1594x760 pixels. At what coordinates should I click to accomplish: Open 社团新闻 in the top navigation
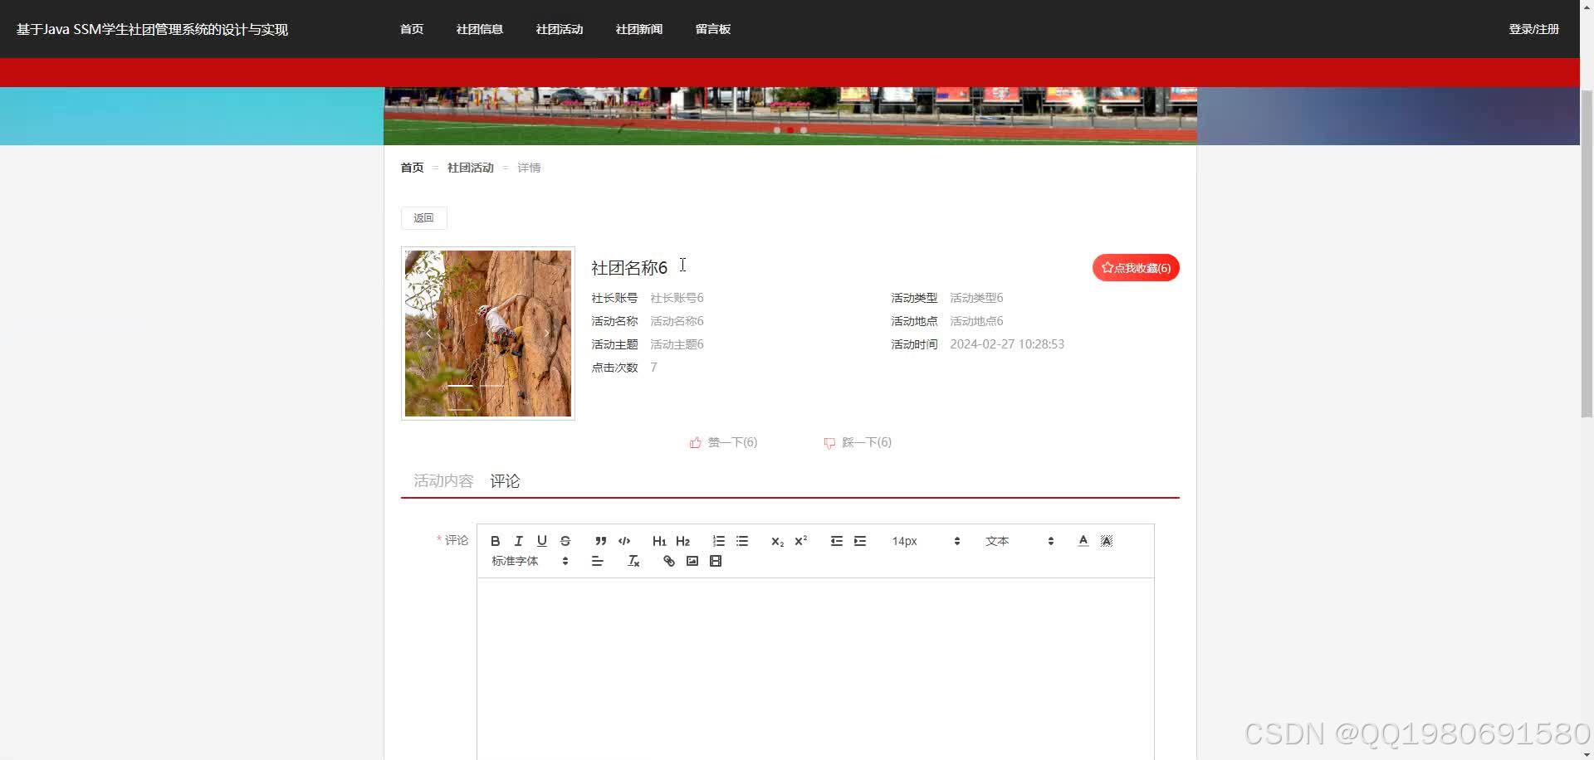coord(639,29)
